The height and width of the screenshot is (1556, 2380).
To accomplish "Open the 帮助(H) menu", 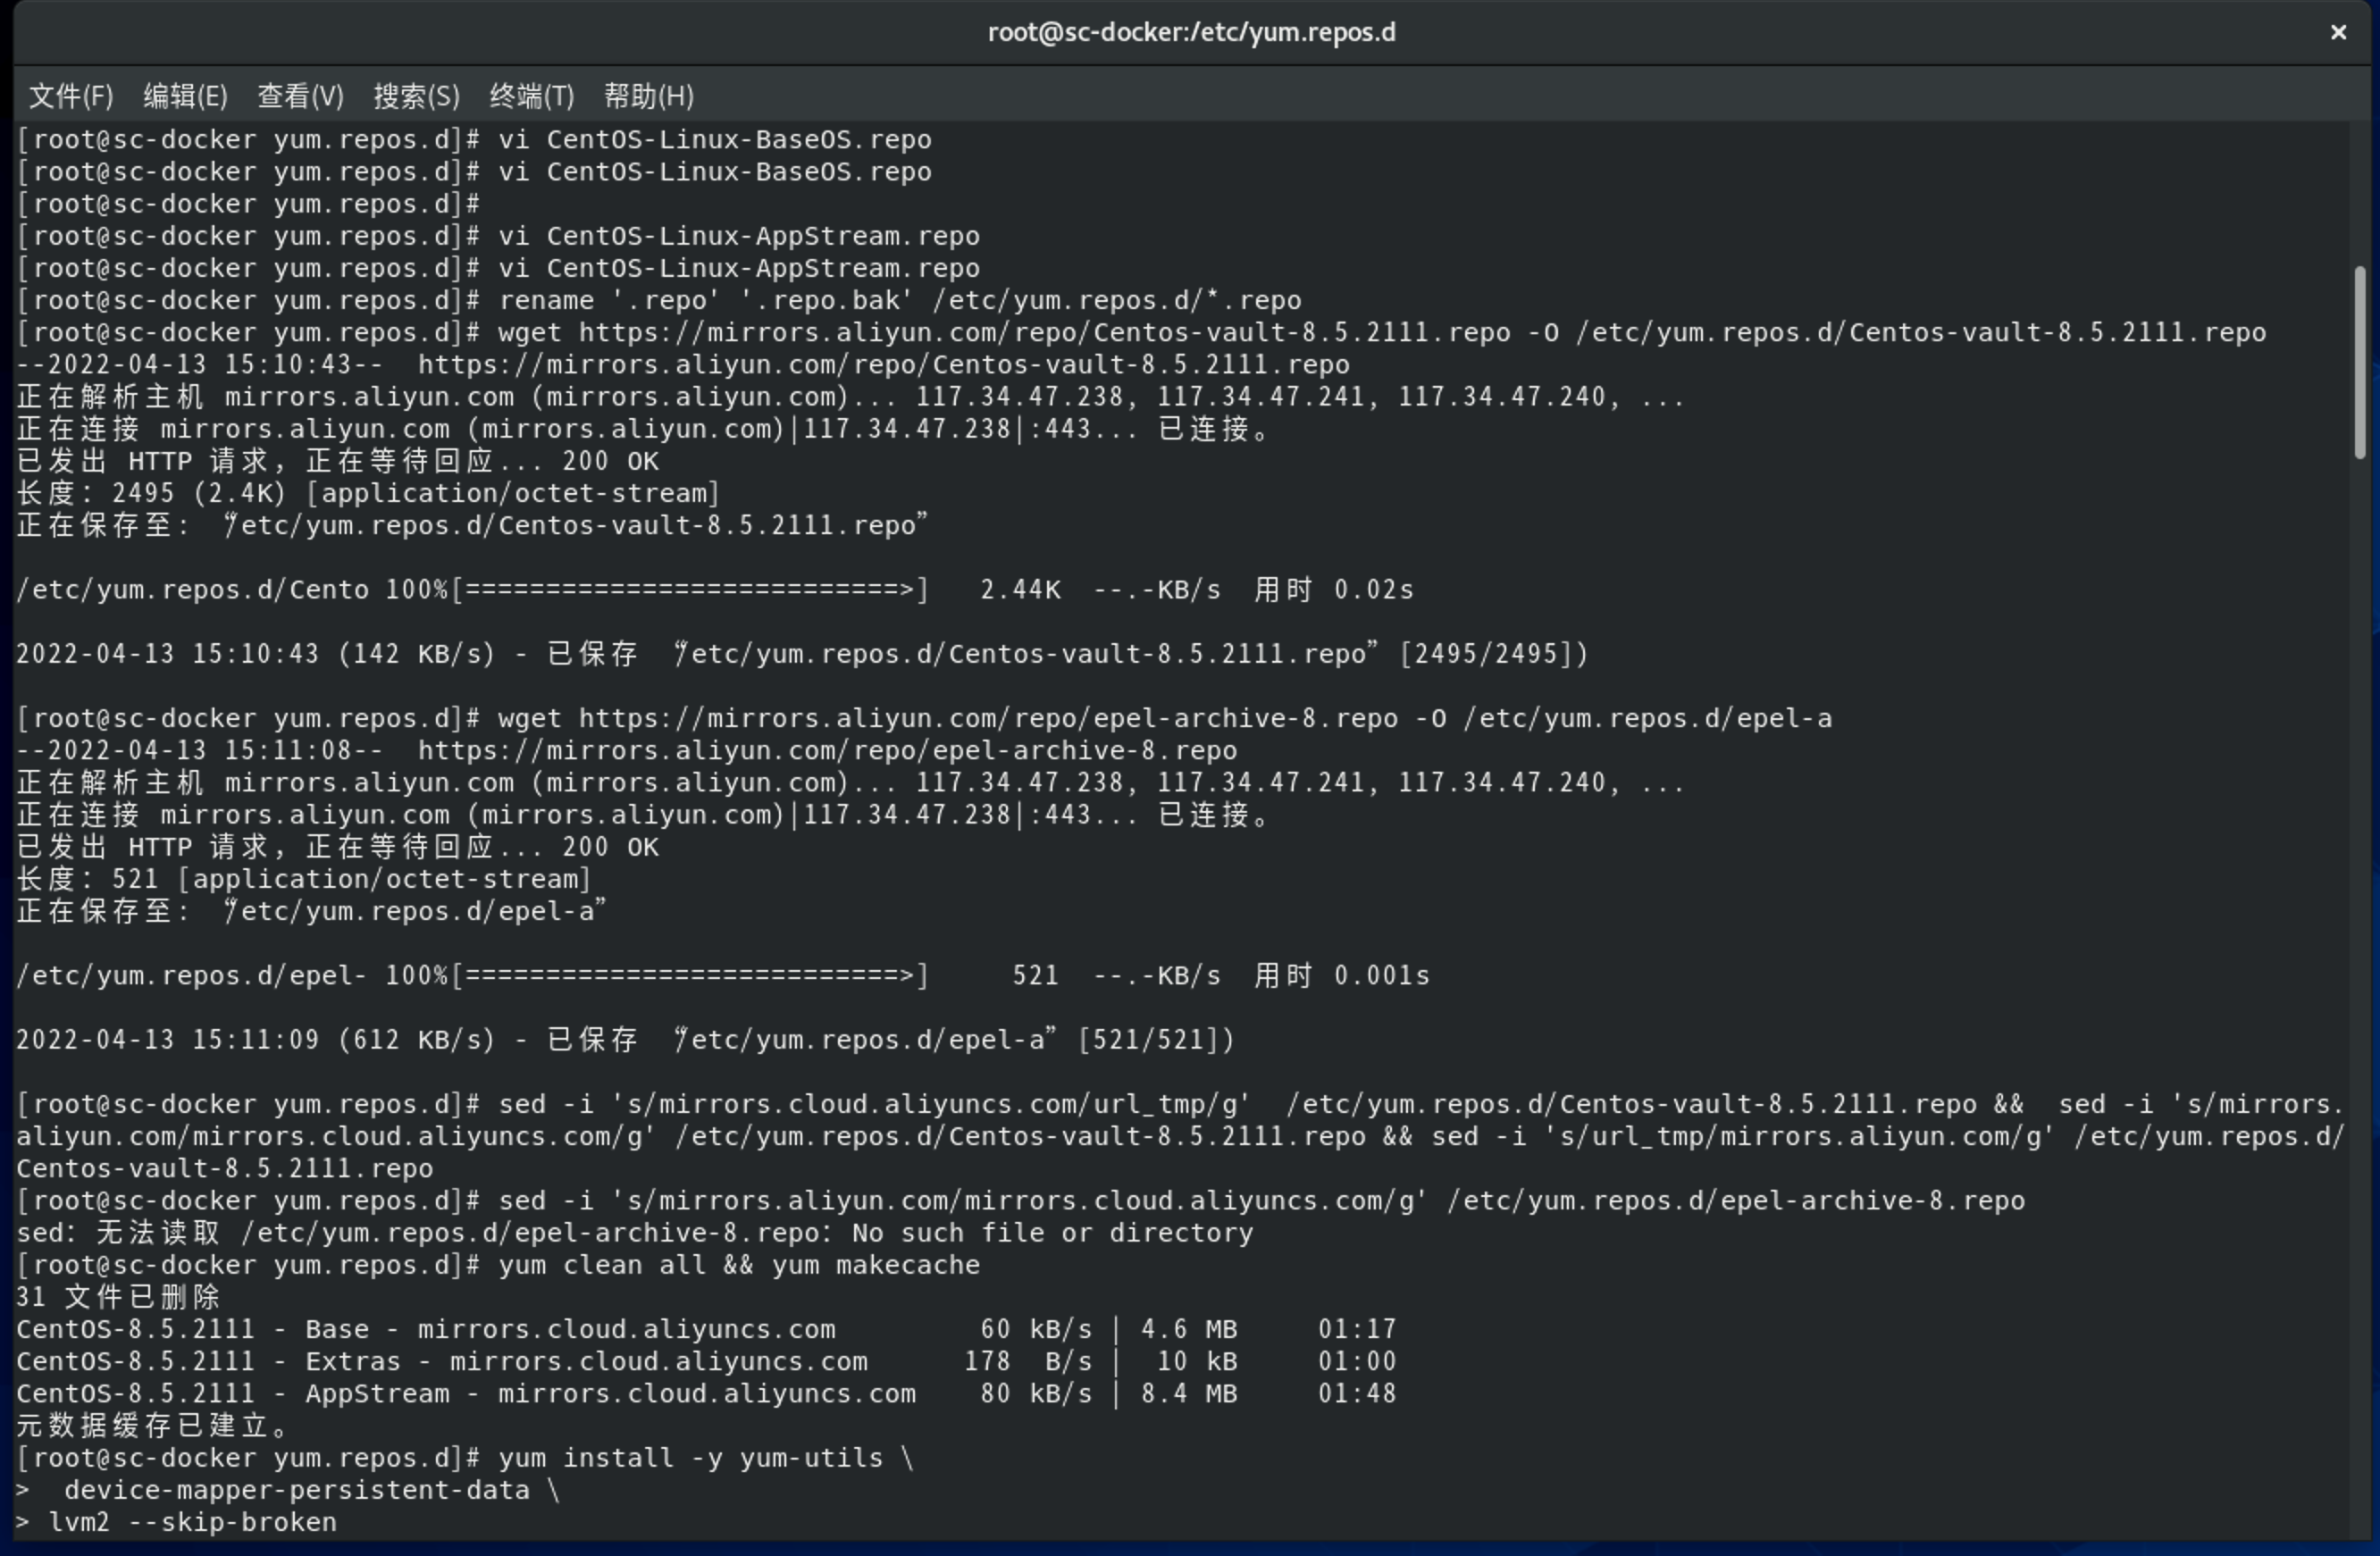I will tap(648, 96).
